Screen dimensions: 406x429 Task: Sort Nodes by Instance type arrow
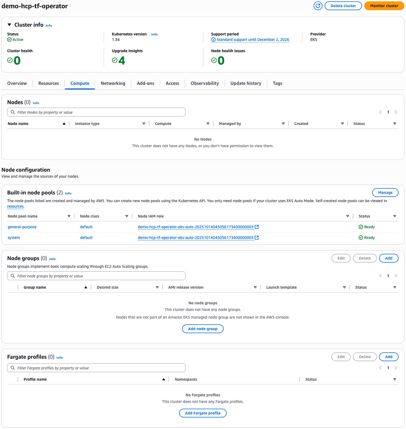tap(144, 124)
